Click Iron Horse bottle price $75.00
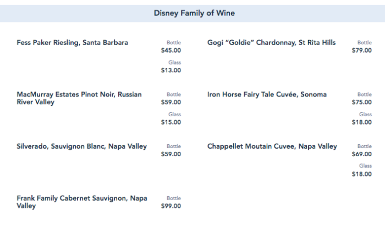385x227 pixels. click(362, 102)
